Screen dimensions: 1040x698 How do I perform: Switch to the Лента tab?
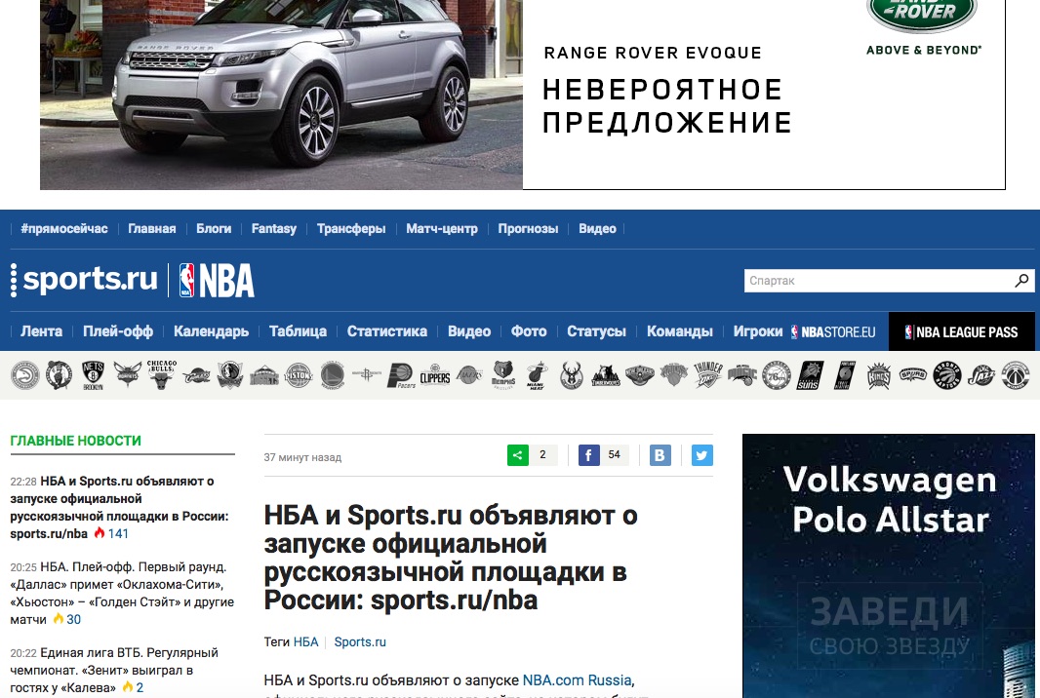(x=41, y=331)
